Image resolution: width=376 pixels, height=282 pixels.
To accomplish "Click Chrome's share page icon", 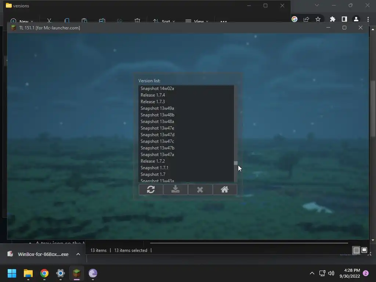I will [306, 19].
